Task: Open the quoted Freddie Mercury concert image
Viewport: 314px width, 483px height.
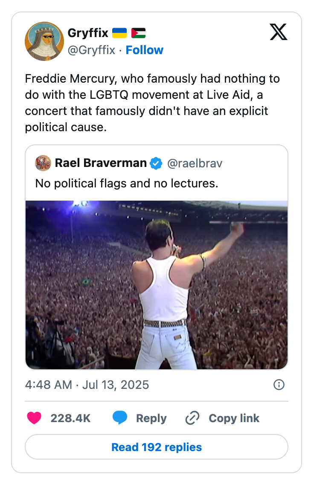Action: pos(157,285)
